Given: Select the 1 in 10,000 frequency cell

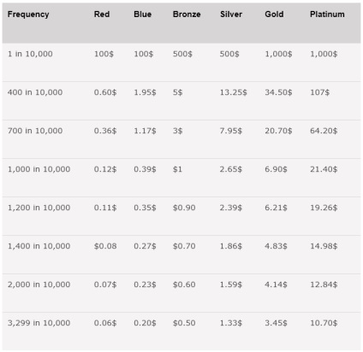Looking at the screenshot, I should pyautogui.click(x=30, y=54).
